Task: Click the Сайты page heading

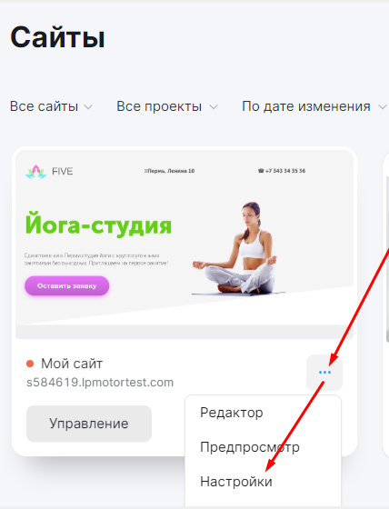Action: (x=57, y=37)
